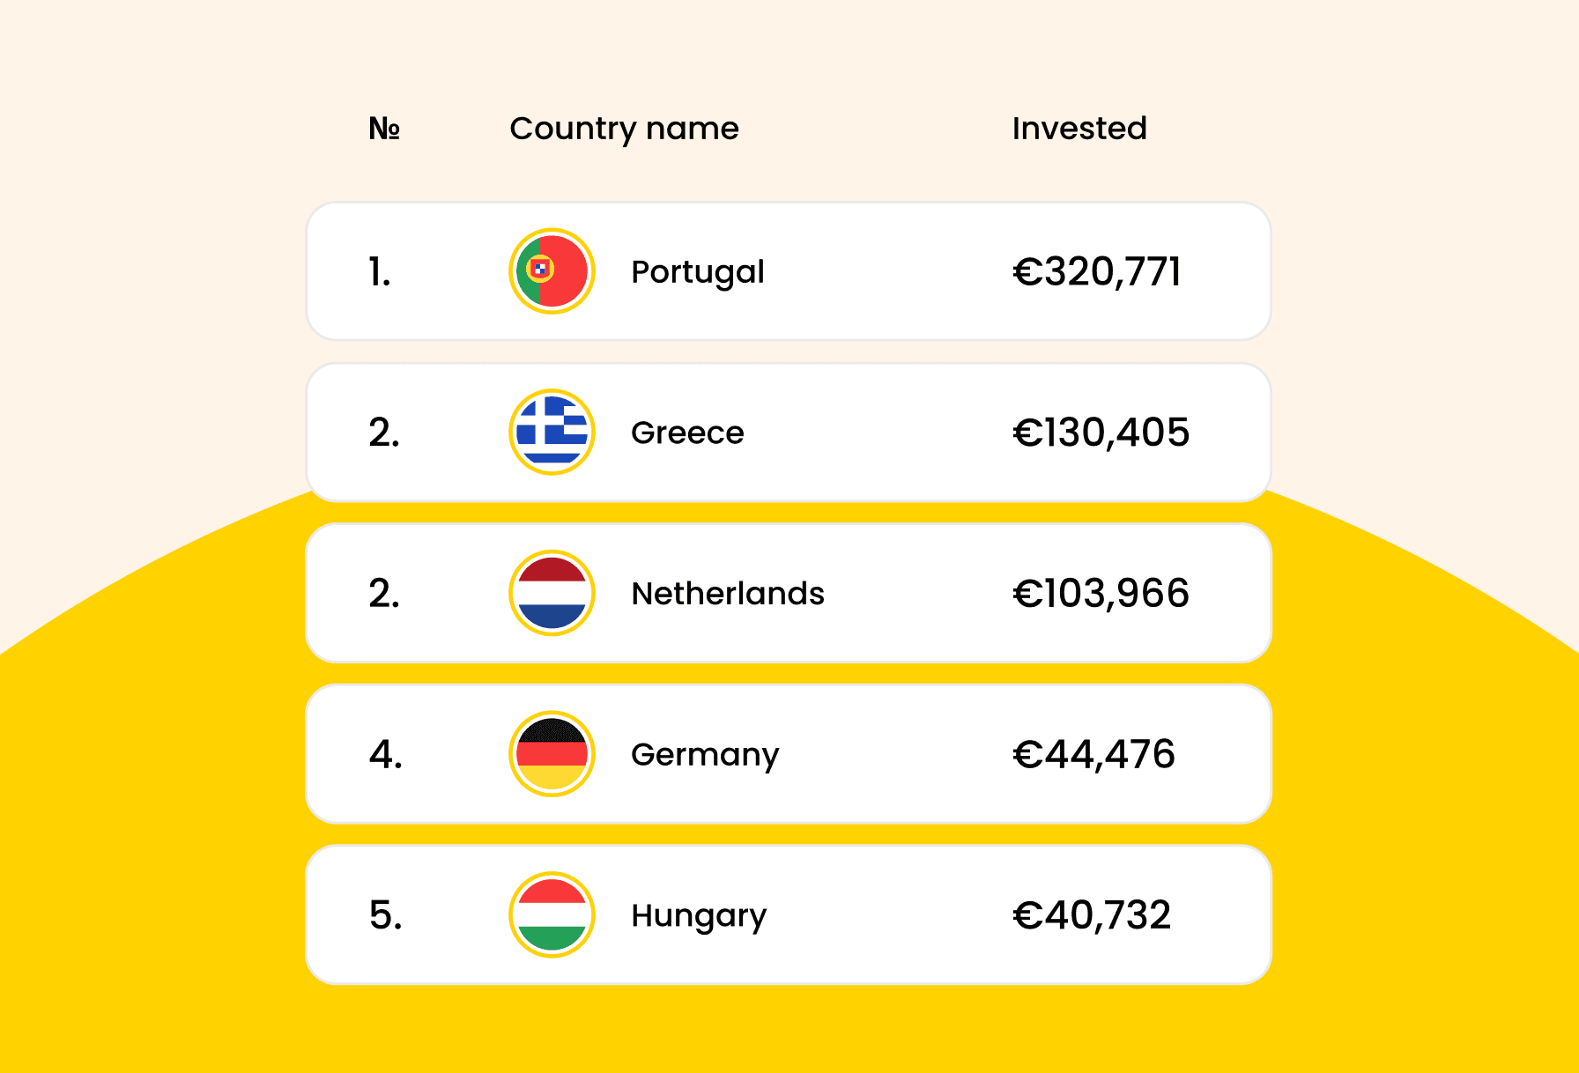Click the €44,476 invested amount
This screenshot has height=1073, width=1579.
pyautogui.click(x=1093, y=755)
